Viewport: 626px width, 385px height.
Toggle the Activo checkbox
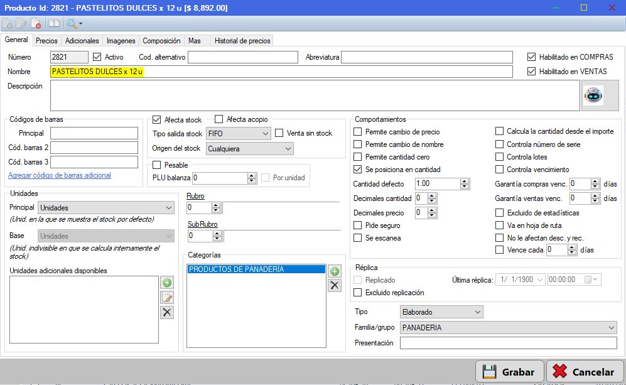(x=97, y=57)
